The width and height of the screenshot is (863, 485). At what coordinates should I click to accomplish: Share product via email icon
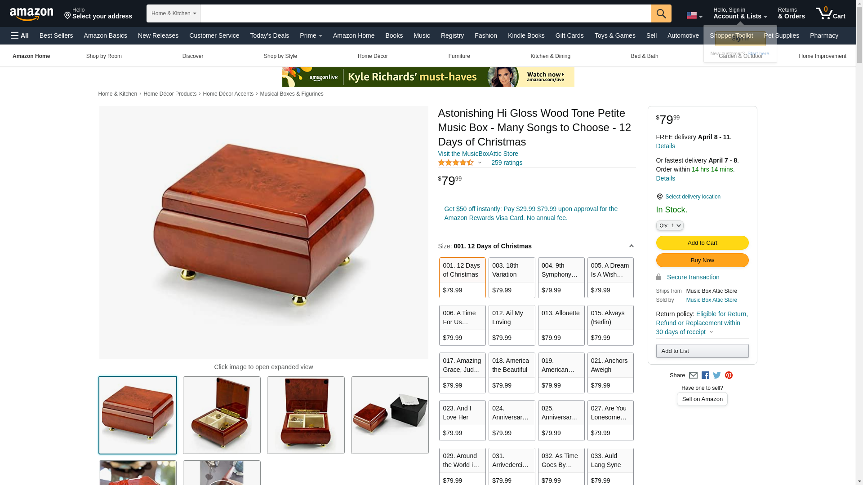coord(693,375)
